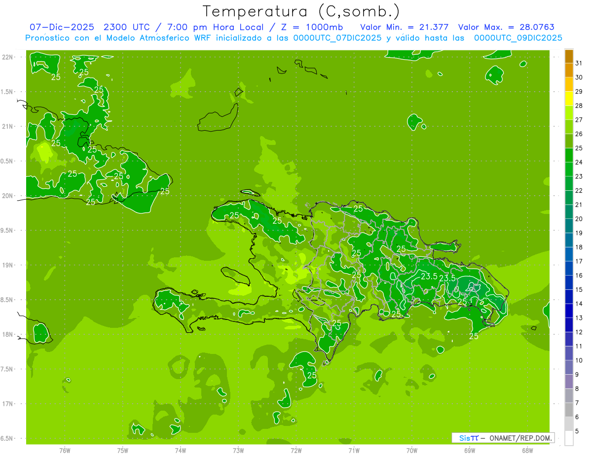
Task: Click the blue legend swatch between 15 and 16
Action: [x=569, y=282]
